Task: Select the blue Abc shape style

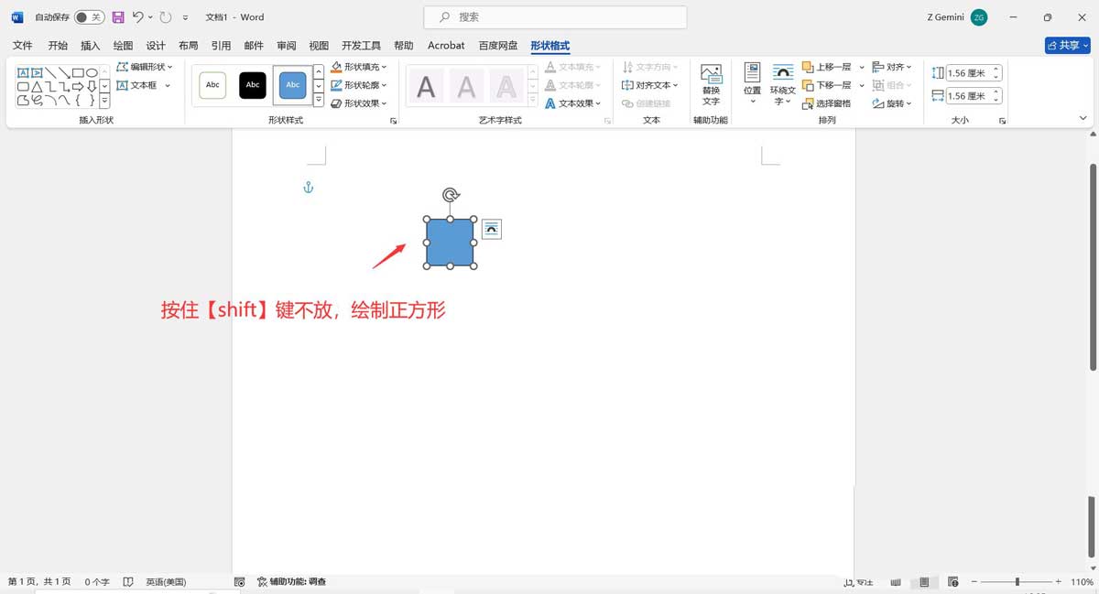Action: 292,85
